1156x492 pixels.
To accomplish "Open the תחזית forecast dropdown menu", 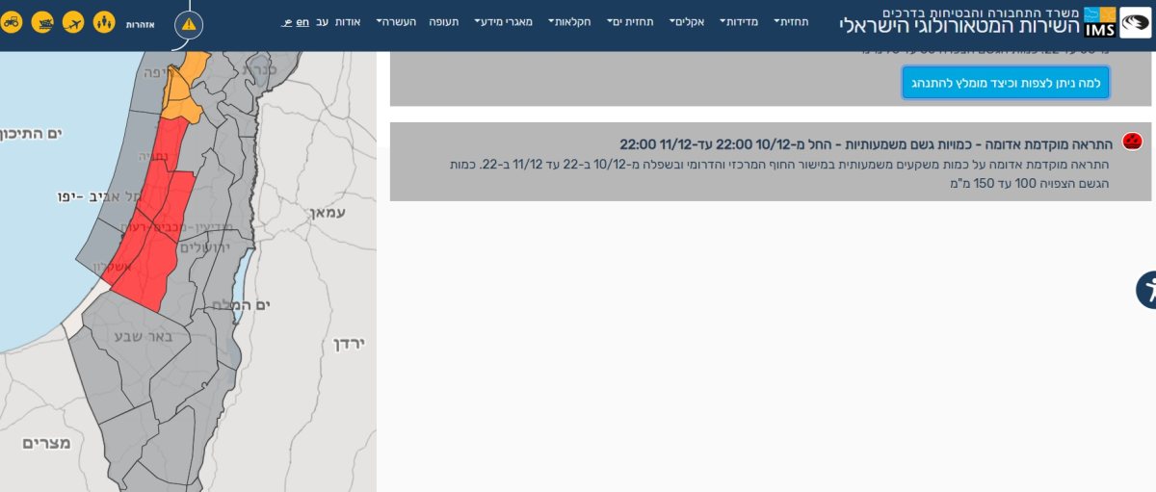I will point(791,21).
